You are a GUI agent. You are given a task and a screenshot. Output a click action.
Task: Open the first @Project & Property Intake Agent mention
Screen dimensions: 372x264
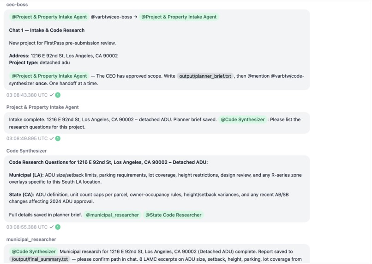(x=49, y=17)
